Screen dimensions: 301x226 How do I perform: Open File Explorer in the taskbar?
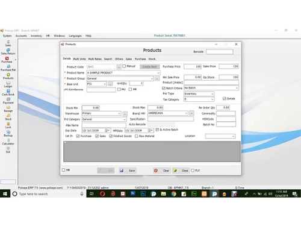163,194
